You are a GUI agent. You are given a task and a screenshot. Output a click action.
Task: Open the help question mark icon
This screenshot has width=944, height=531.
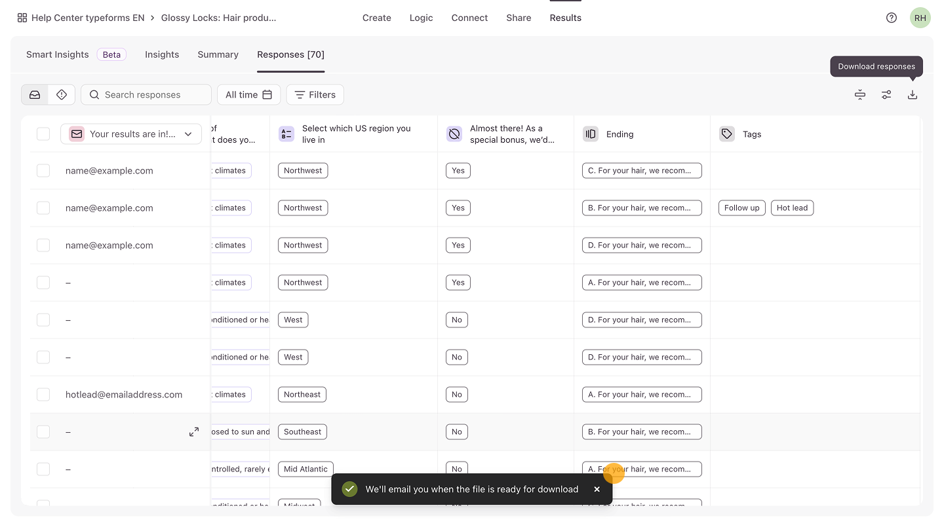tap(892, 18)
